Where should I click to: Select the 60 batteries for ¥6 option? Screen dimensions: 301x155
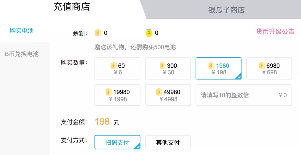point(117,69)
